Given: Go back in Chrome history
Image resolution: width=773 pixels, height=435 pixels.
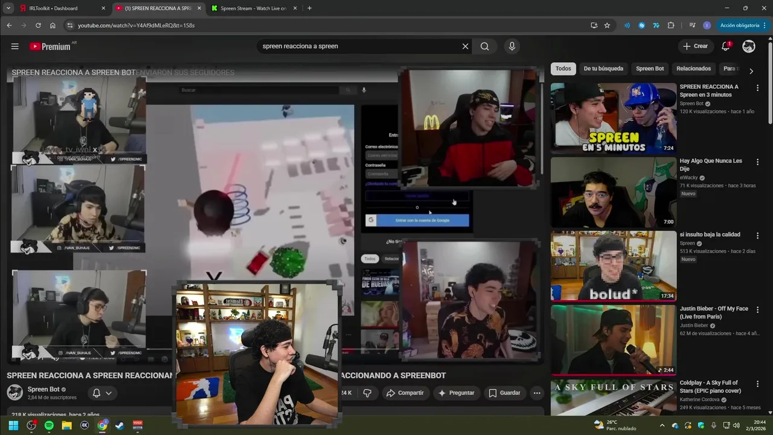Looking at the screenshot, I should (x=9, y=25).
